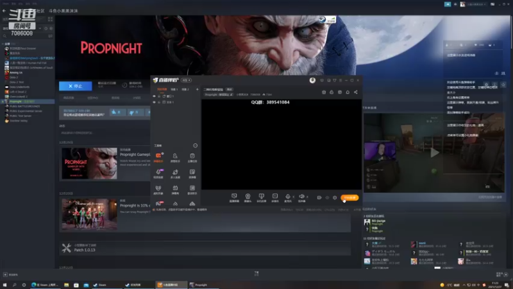Click thumbs up recommend button
This screenshot has height=289, width=513.
(x=117, y=112)
